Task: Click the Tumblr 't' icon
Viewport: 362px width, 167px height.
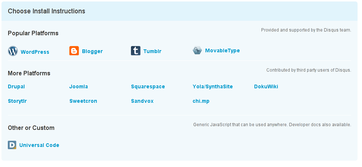Action: tap(136, 51)
